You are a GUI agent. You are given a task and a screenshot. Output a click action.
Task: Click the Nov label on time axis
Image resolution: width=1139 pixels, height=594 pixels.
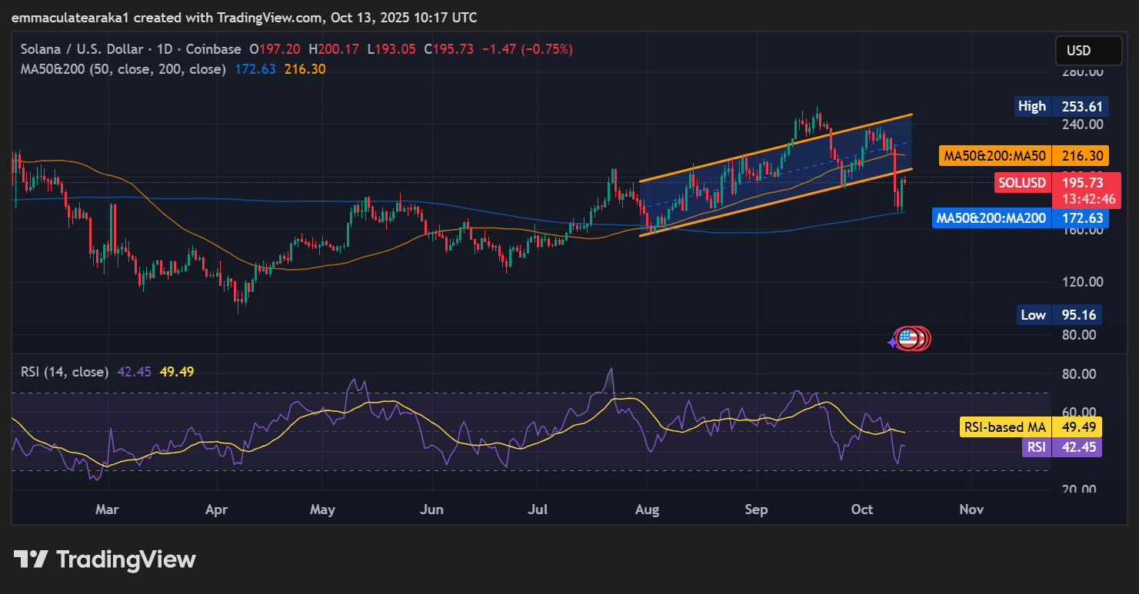click(972, 509)
